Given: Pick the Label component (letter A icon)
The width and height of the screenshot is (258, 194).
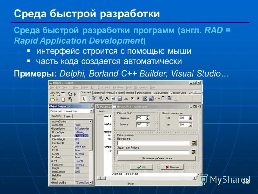Looking at the screenshot, I should (x=107, y=99).
